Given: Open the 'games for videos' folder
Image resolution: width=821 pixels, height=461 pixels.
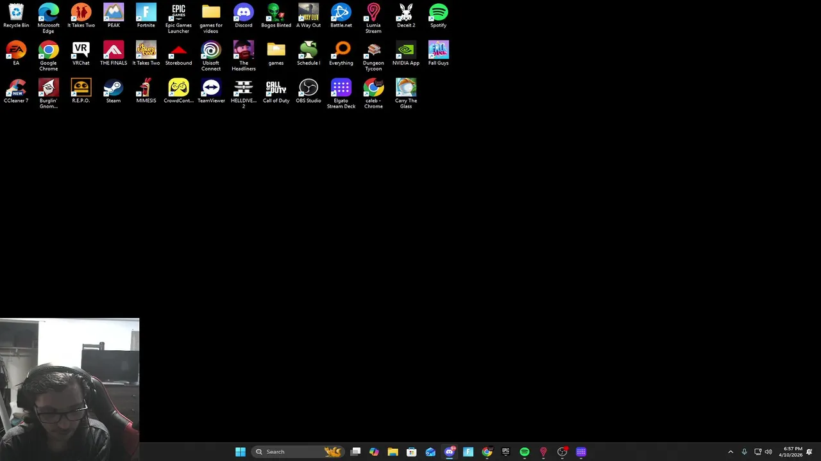Looking at the screenshot, I should click(211, 18).
